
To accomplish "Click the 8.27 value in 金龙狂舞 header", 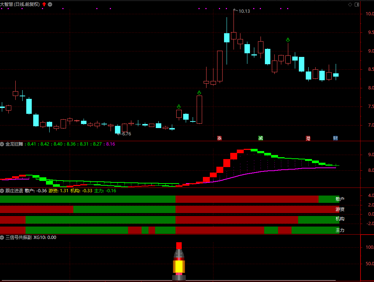I will [x=97, y=144].
